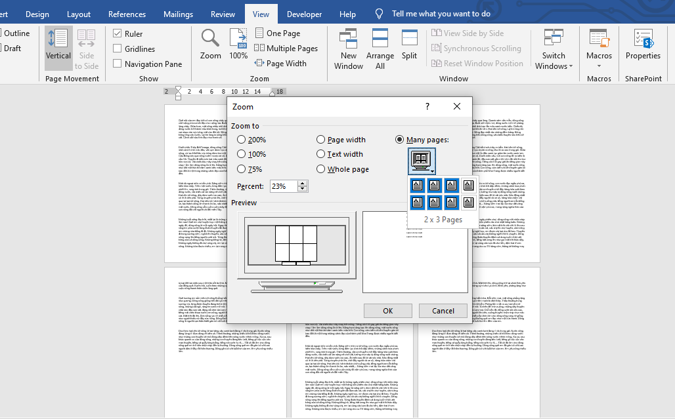675x419 pixels.
Task: Select the Many pages radio button
Action: click(399, 140)
